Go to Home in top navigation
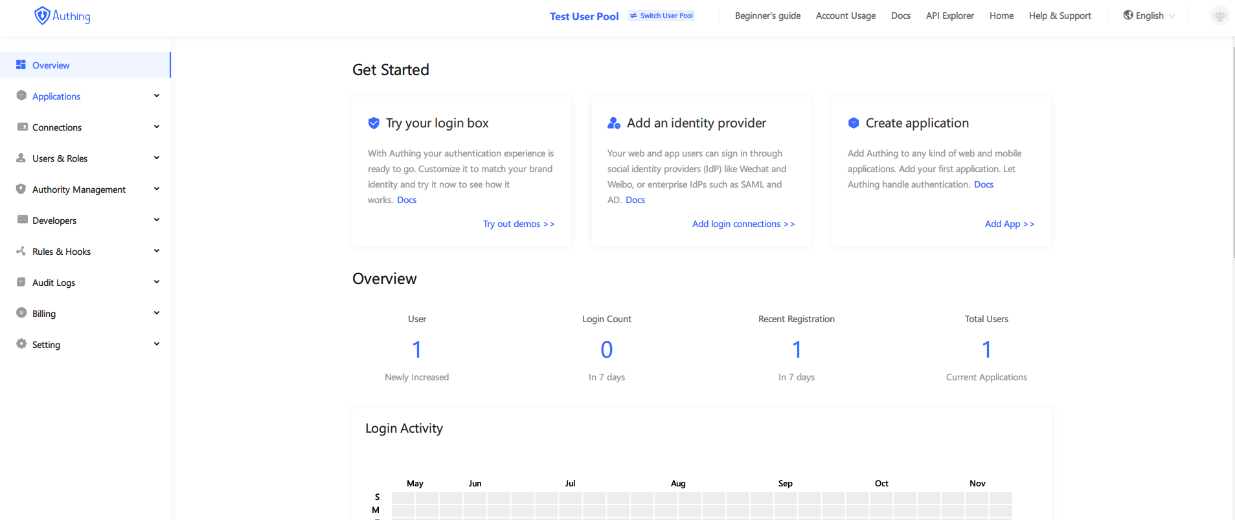Image resolution: width=1235 pixels, height=520 pixels. 1001,16
